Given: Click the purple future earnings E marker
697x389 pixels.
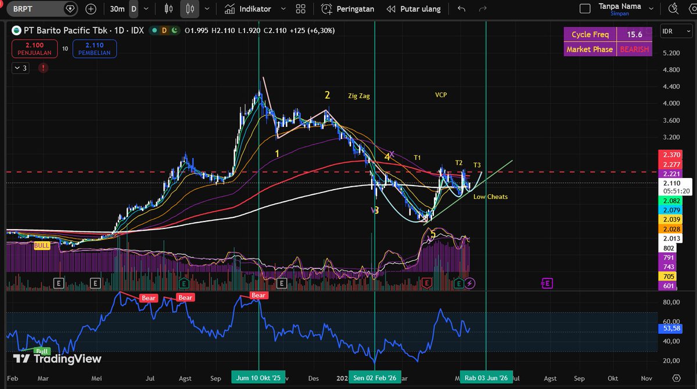Looking at the screenshot, I should (x=547, y=283).
